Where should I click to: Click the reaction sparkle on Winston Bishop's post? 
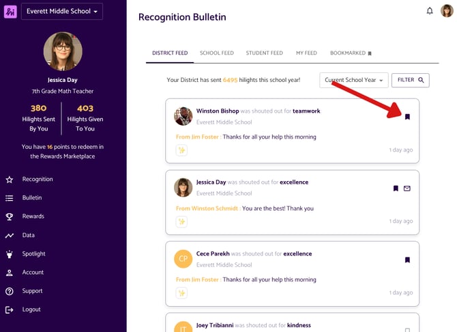(181, 150)
